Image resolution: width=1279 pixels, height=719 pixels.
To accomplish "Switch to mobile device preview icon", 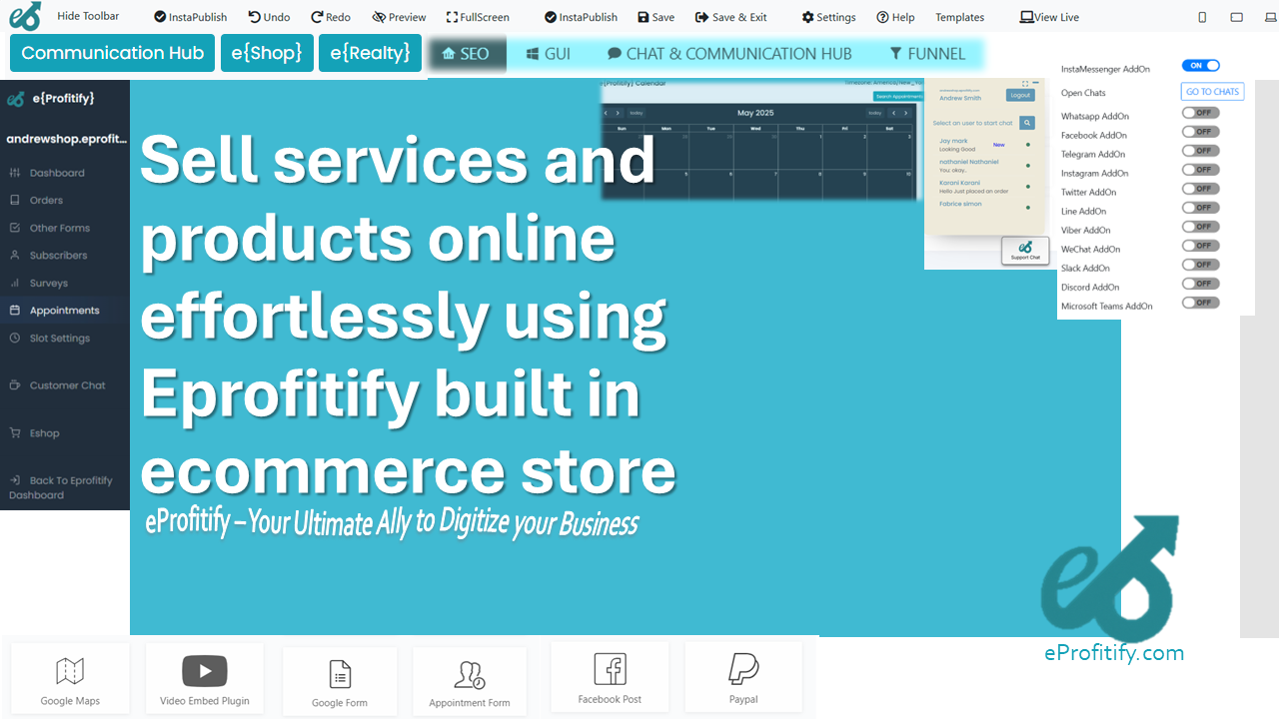I will [1202, 17].
